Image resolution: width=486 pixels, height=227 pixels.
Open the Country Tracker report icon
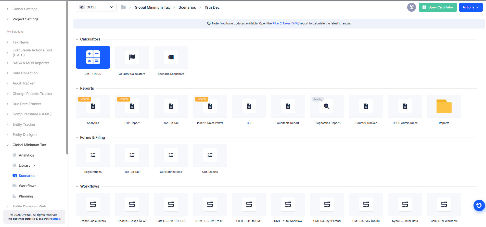pos(366,106)
